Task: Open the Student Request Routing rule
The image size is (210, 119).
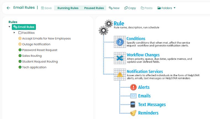Action: pos(40,61)
